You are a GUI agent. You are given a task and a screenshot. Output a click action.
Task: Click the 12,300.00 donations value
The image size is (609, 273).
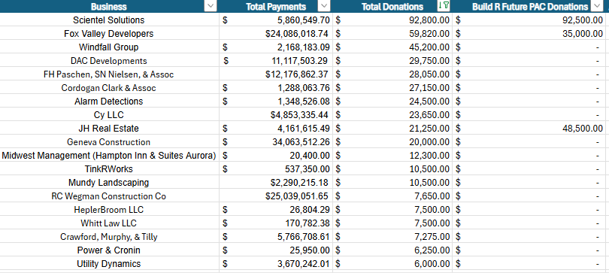[429, 156]
